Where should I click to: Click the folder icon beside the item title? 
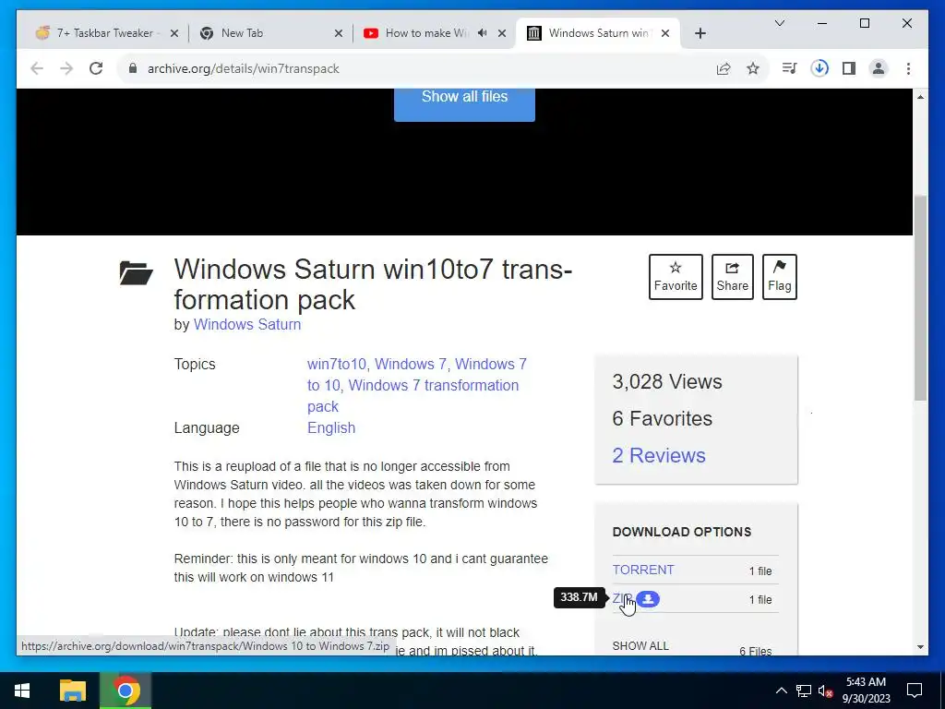click(x=136, y=272)
